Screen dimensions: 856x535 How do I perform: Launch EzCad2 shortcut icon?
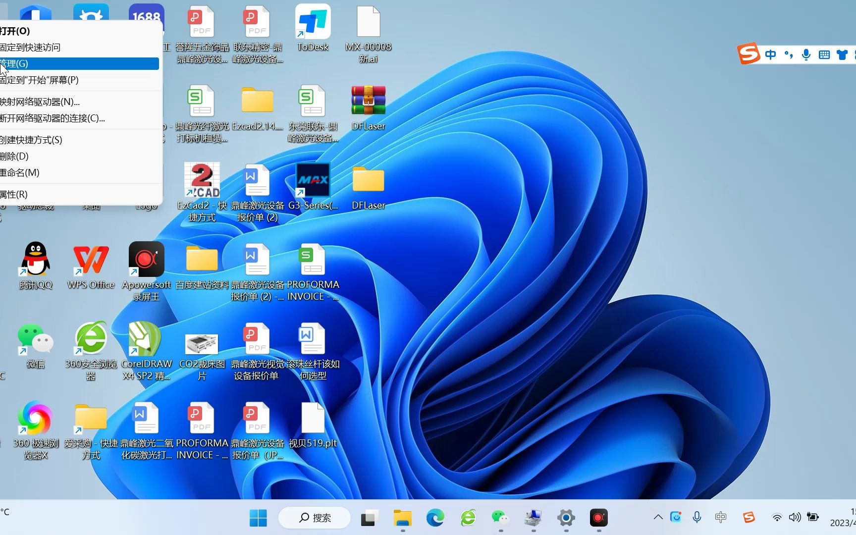point(202,179)
